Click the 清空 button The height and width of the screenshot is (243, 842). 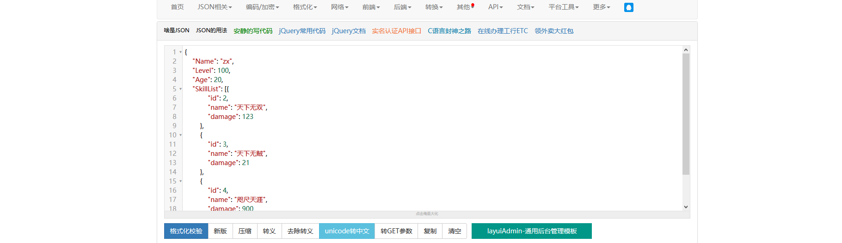pyautogui.click(x=455, y=231)
